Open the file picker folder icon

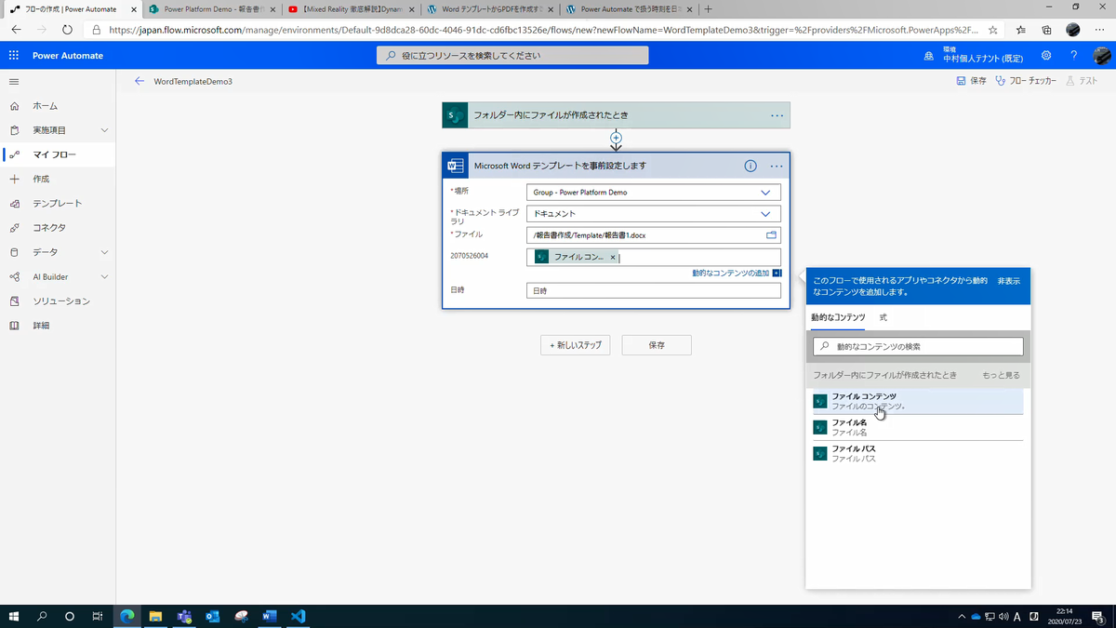click(x=771, y=235)
